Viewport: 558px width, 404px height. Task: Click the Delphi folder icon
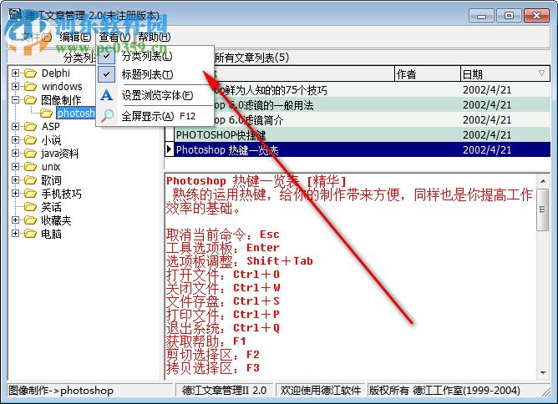(x=31, y=73)
